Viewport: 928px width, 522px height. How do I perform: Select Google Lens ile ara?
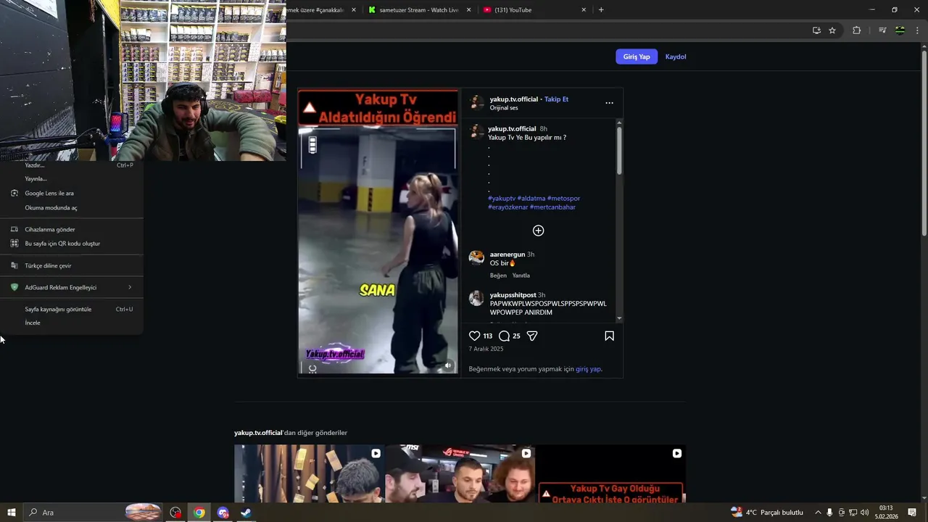tap(72, 194)
